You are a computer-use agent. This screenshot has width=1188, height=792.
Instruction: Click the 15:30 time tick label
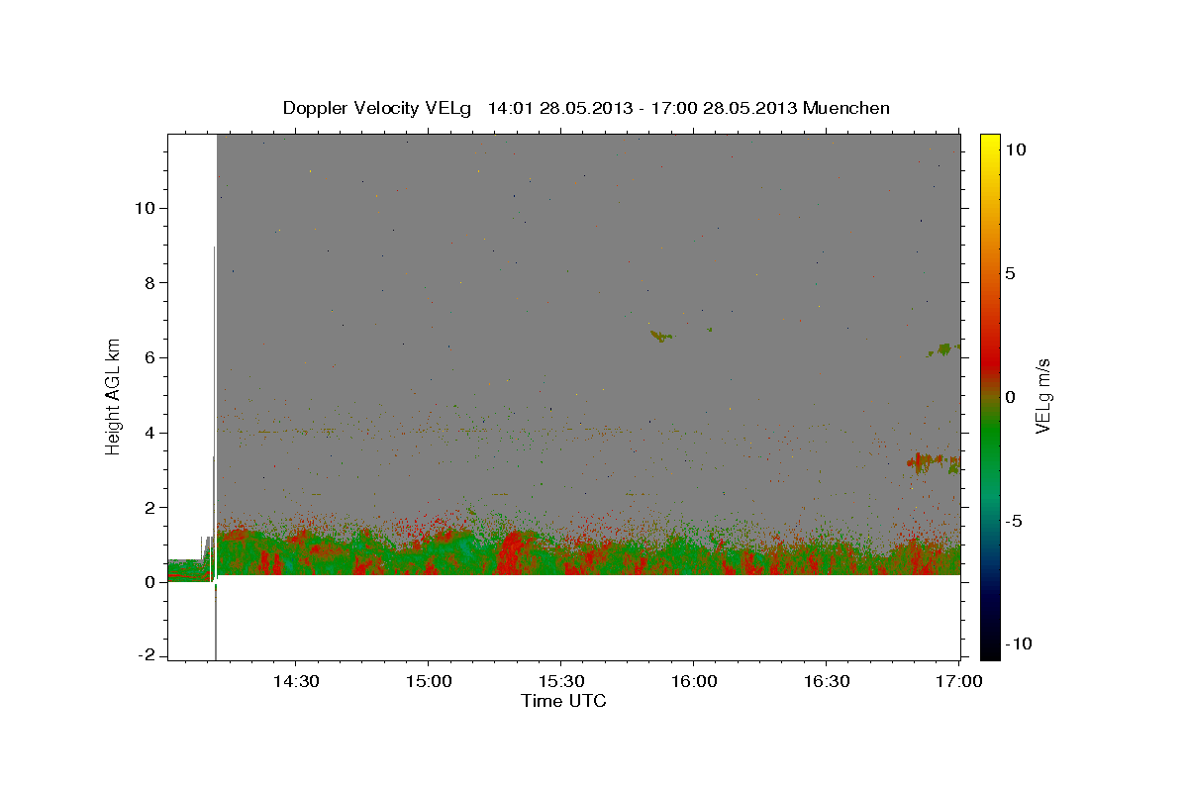pos(560,681)
